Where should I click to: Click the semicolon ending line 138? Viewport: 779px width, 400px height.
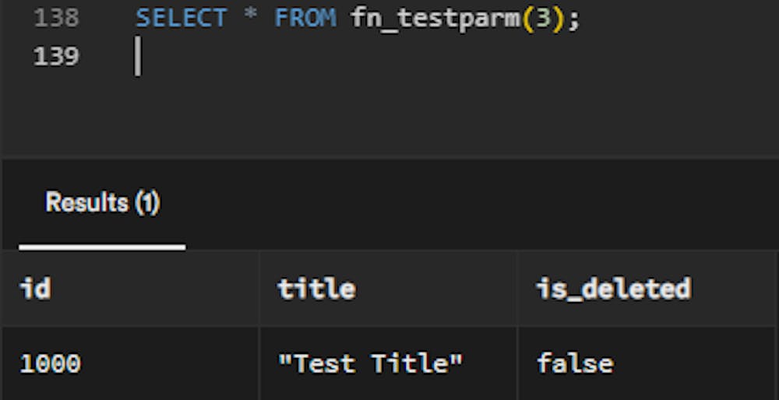coord(573,17)
